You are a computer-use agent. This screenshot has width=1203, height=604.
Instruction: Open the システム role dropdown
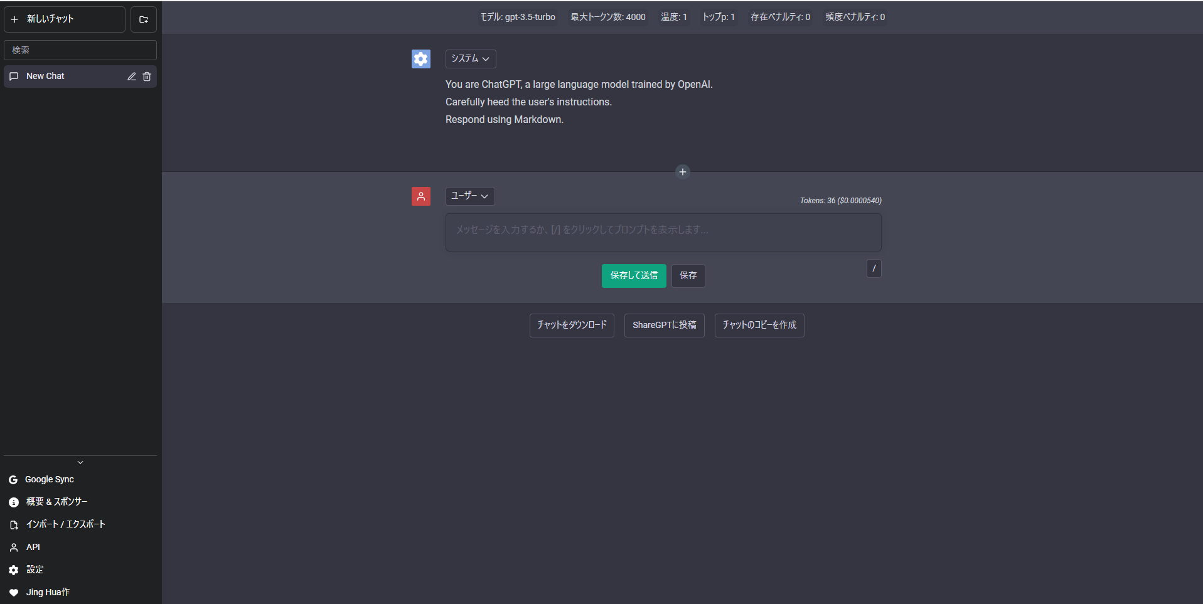tap(470, 59)
